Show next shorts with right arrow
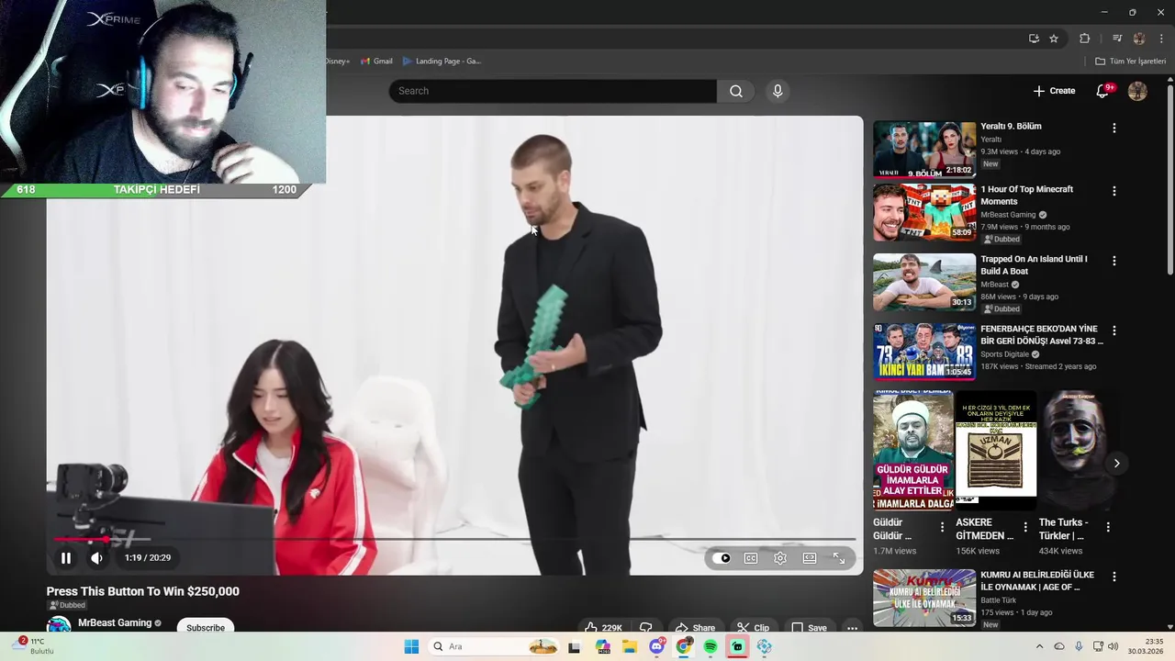This screenshot has width=1175, height=661. tap(1116, 464)
